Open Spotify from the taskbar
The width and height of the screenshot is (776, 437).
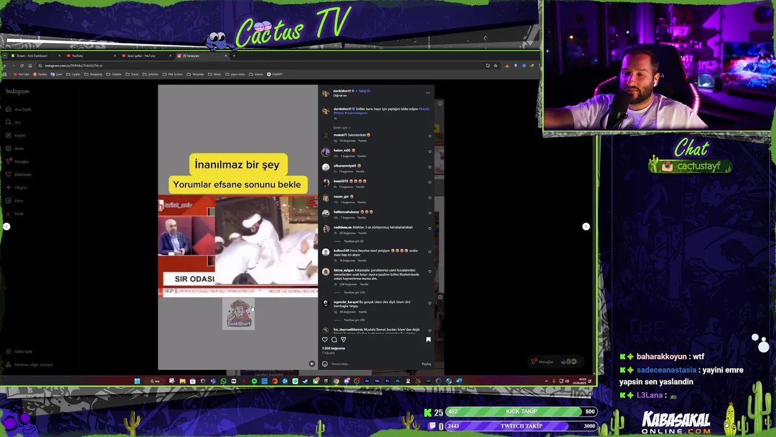[254, 381]
